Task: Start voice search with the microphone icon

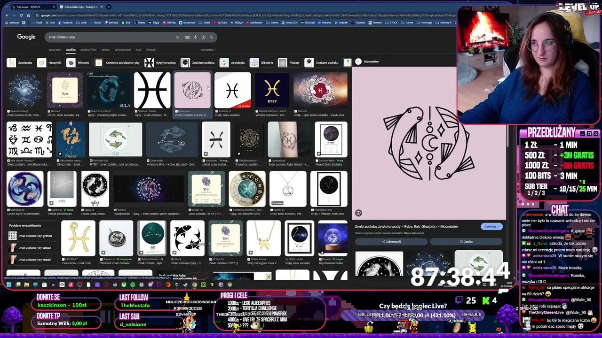Action: coord(195,37)
